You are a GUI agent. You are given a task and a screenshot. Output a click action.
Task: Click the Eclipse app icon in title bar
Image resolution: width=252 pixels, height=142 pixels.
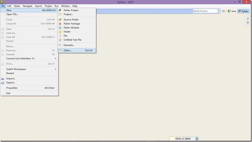click(x=2, y=2)
